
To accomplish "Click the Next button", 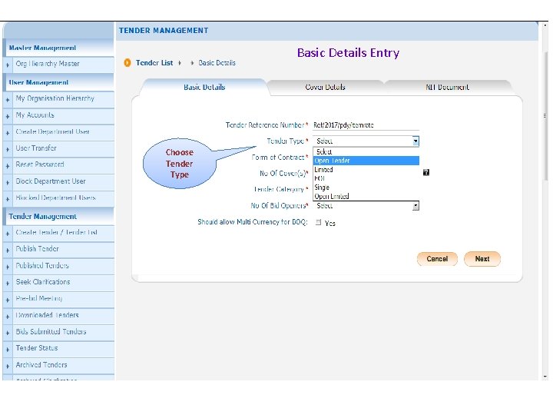I will (x=482, y=259).
